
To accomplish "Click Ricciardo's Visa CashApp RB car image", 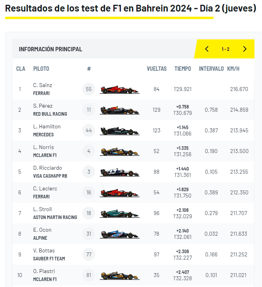I will pyautogui.click(x=120, y=172).
